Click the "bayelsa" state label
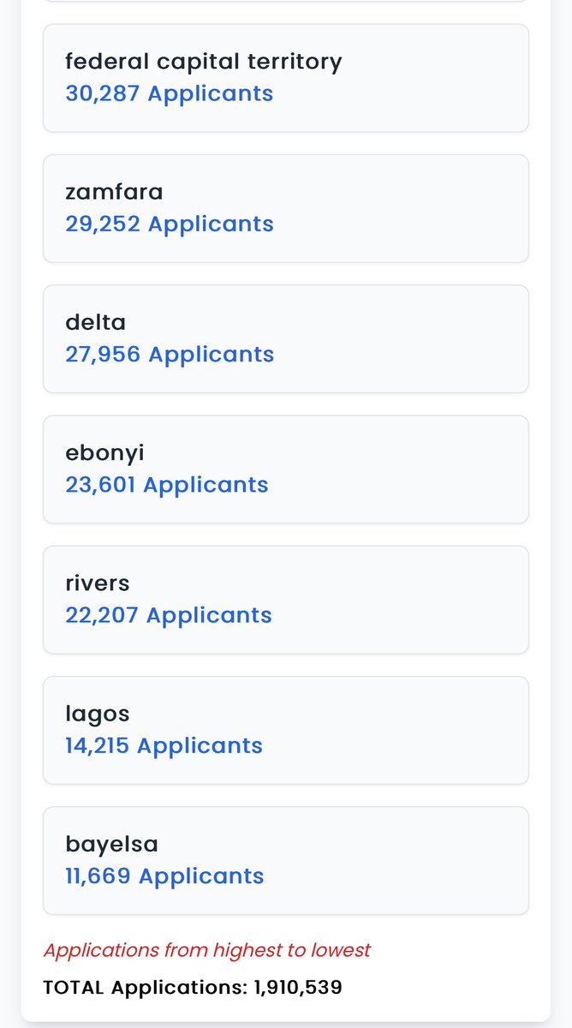This screenshot has width=572, height=1028. 112,845
